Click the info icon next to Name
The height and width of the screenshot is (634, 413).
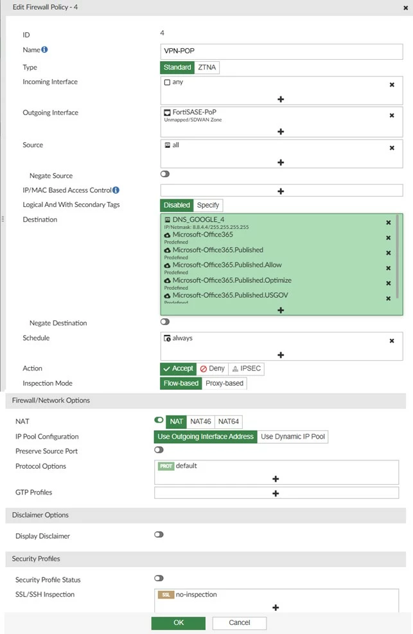pos(44,50)
